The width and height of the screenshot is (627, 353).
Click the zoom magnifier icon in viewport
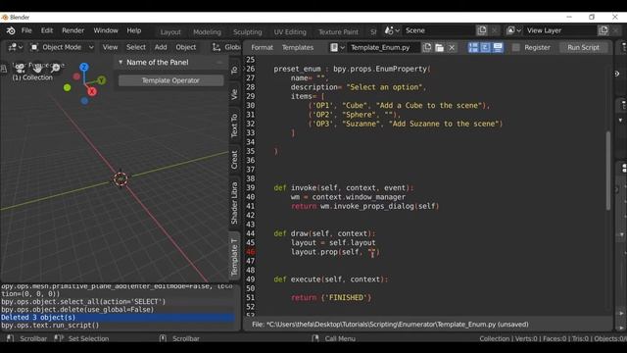(x=56, y=68)
